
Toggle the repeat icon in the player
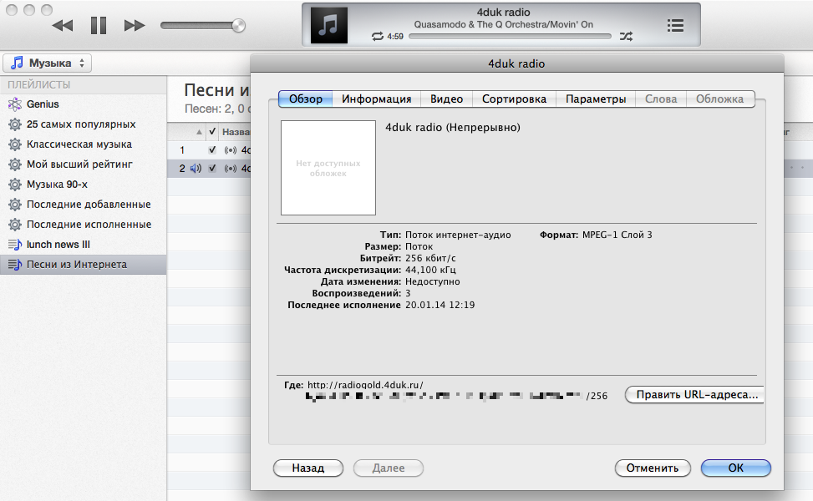coord(379,37)
